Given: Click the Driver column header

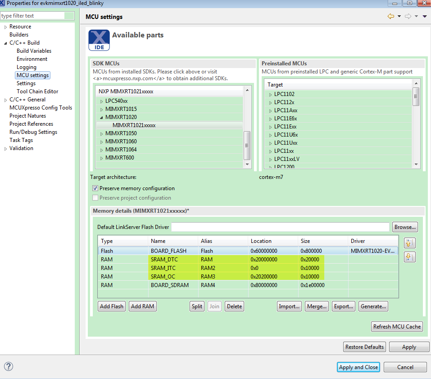Looking at the screenshot, I should [373, 241].
